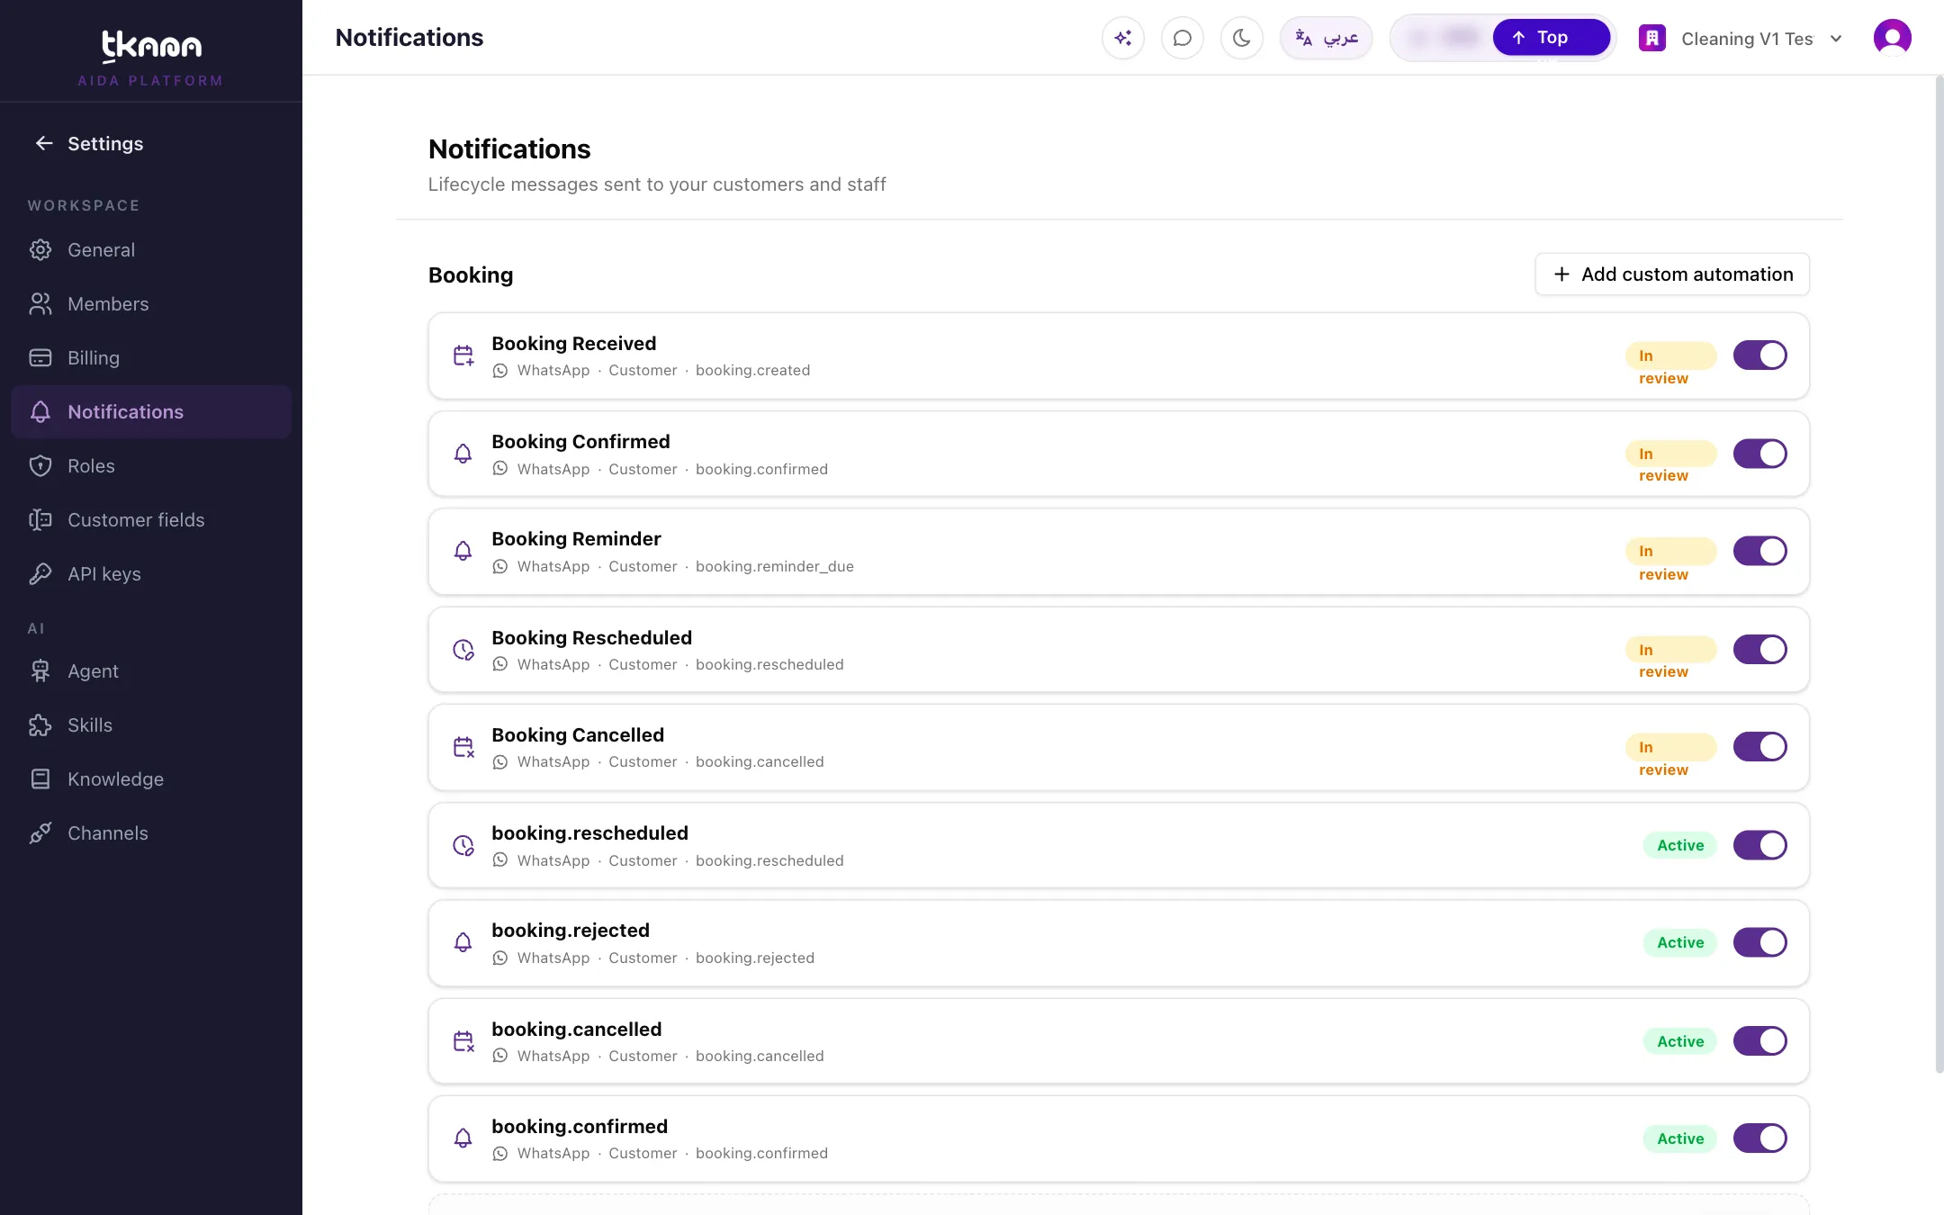Click the booking.rescheduled clock icon
1944x1215 pixels.
point(463,845)
